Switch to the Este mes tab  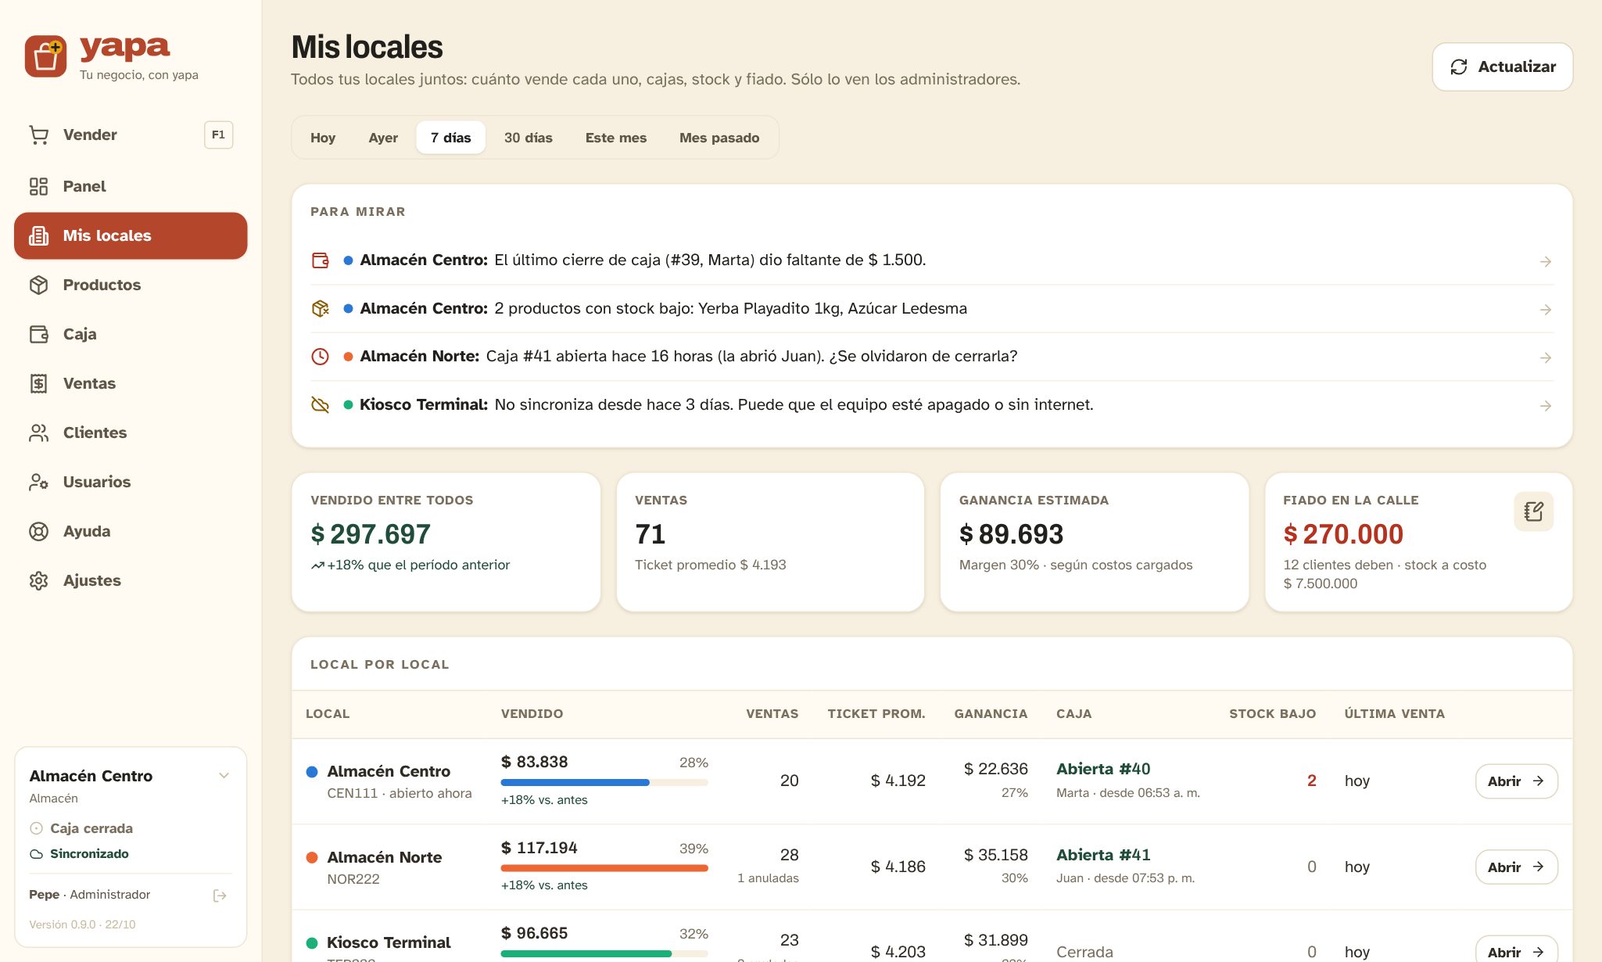click(616, 138)
